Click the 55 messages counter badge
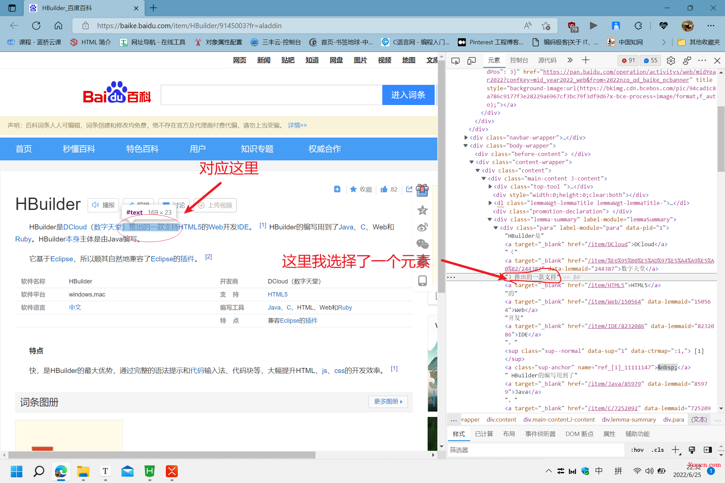This screenshot has width=725, height=483. [650, 60]
